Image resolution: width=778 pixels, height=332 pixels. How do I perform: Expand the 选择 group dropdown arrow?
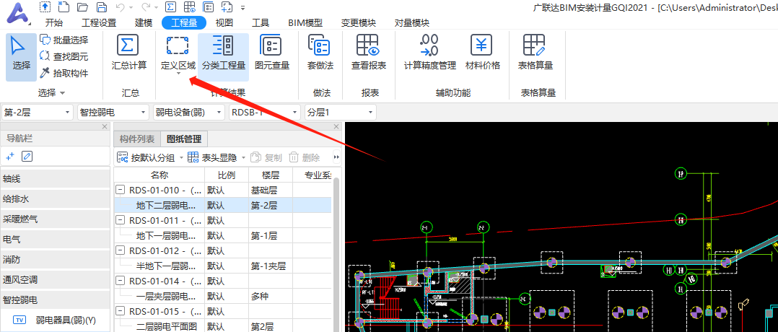pos(63,93)
